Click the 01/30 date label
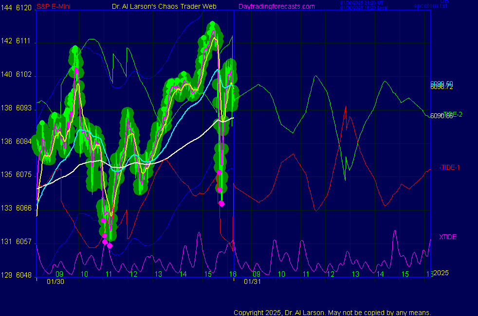Viewport: 478px width, 316px height. pyautogui.click(x=55, y=281)
